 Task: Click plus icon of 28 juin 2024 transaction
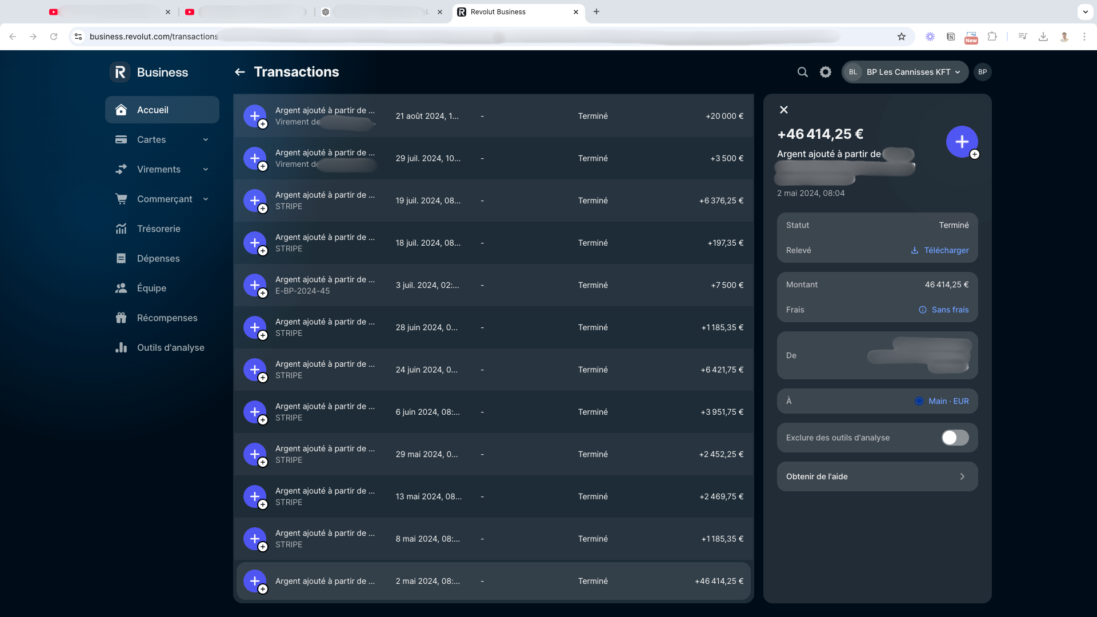[x=255, y=327]
